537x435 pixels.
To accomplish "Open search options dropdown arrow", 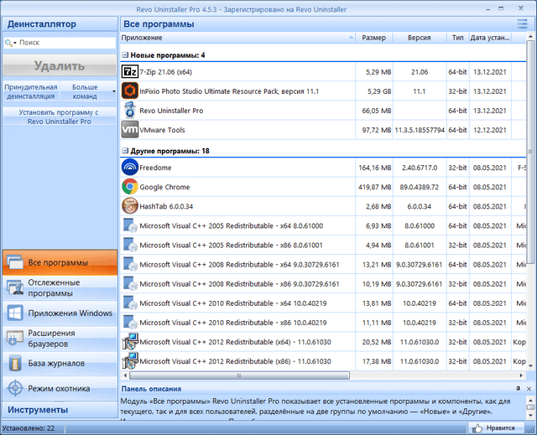I will click(x=15, y=43).
